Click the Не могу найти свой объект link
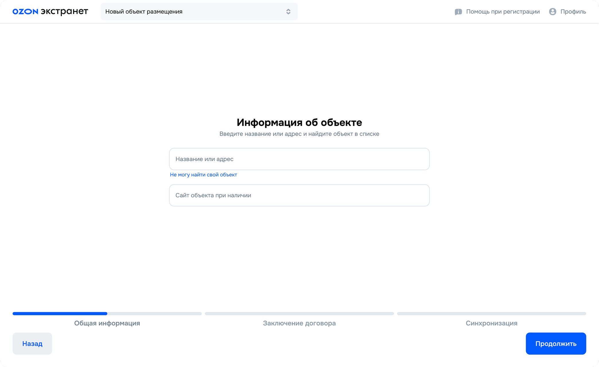 203,175
